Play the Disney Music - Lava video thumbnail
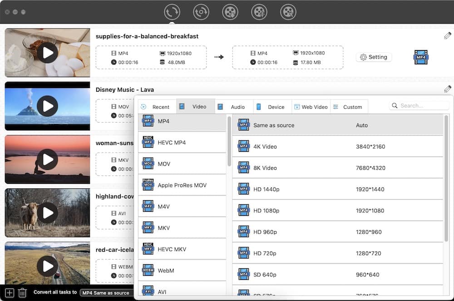 click(x=47, y=106)
